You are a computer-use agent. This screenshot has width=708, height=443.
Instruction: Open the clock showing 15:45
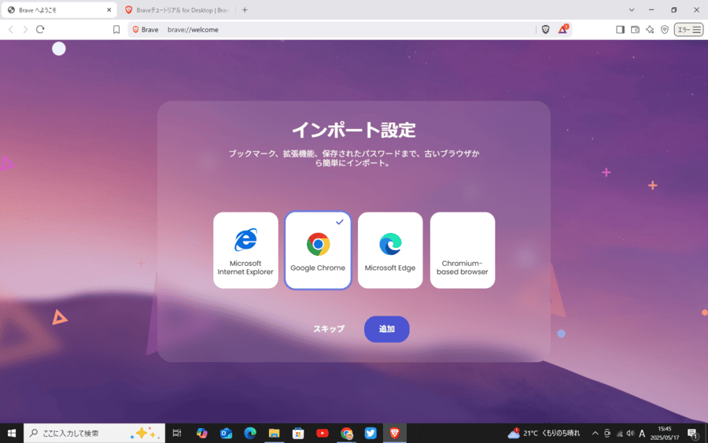[x=665, y=433]
